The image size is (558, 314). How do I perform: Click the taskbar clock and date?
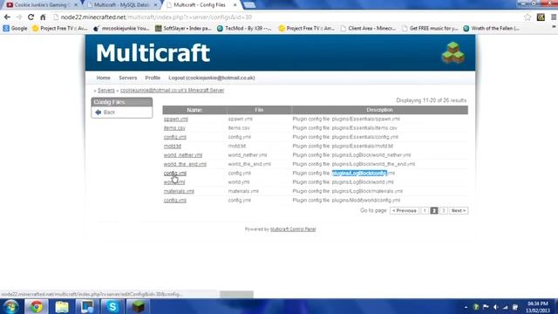[538, 307]
